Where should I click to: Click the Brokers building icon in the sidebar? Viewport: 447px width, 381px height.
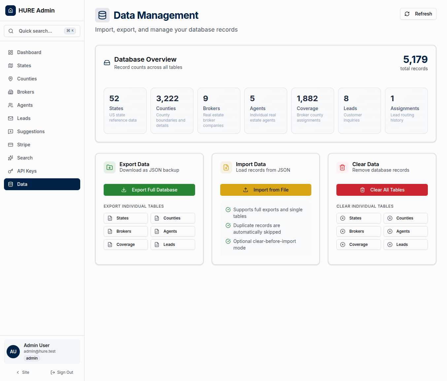coord(10,92)
